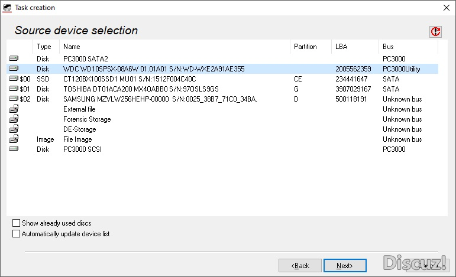456x277 pixels.
Task: Select the Forensic Storage entry
Action: pos(87,119)
